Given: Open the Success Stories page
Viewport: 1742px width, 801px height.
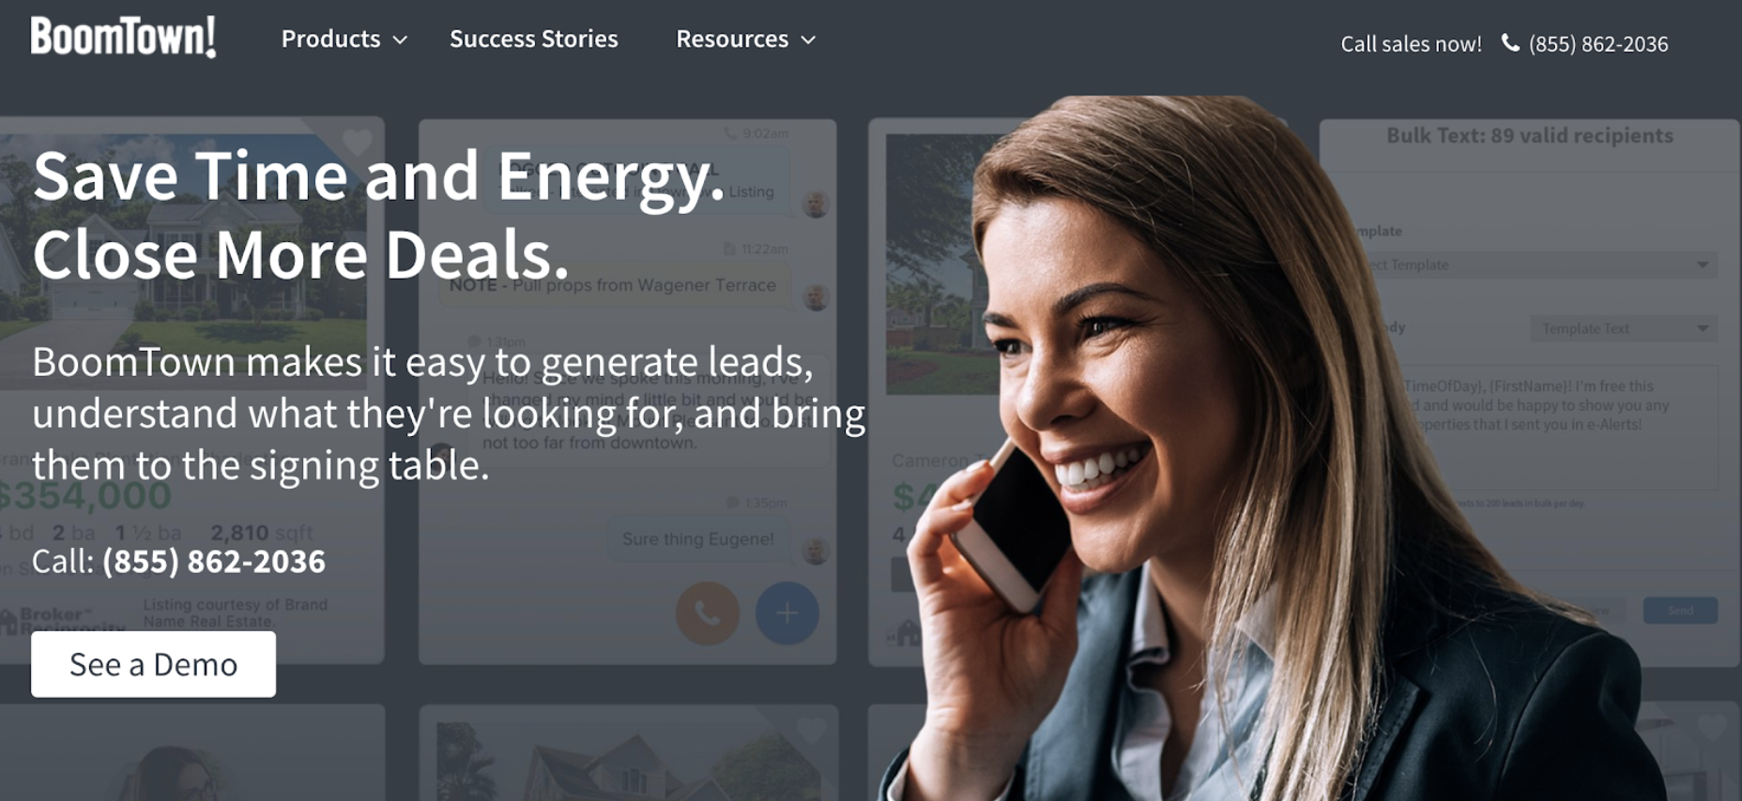Looking at the screenshot, I should 533,39.
